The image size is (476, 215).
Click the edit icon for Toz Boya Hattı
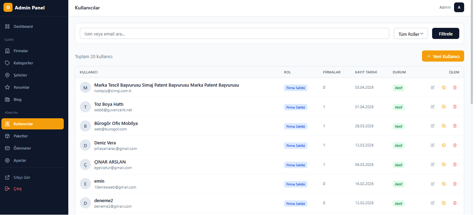(x=432, y=106)
